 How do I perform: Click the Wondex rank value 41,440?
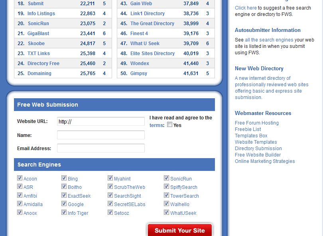pos(191,63)
